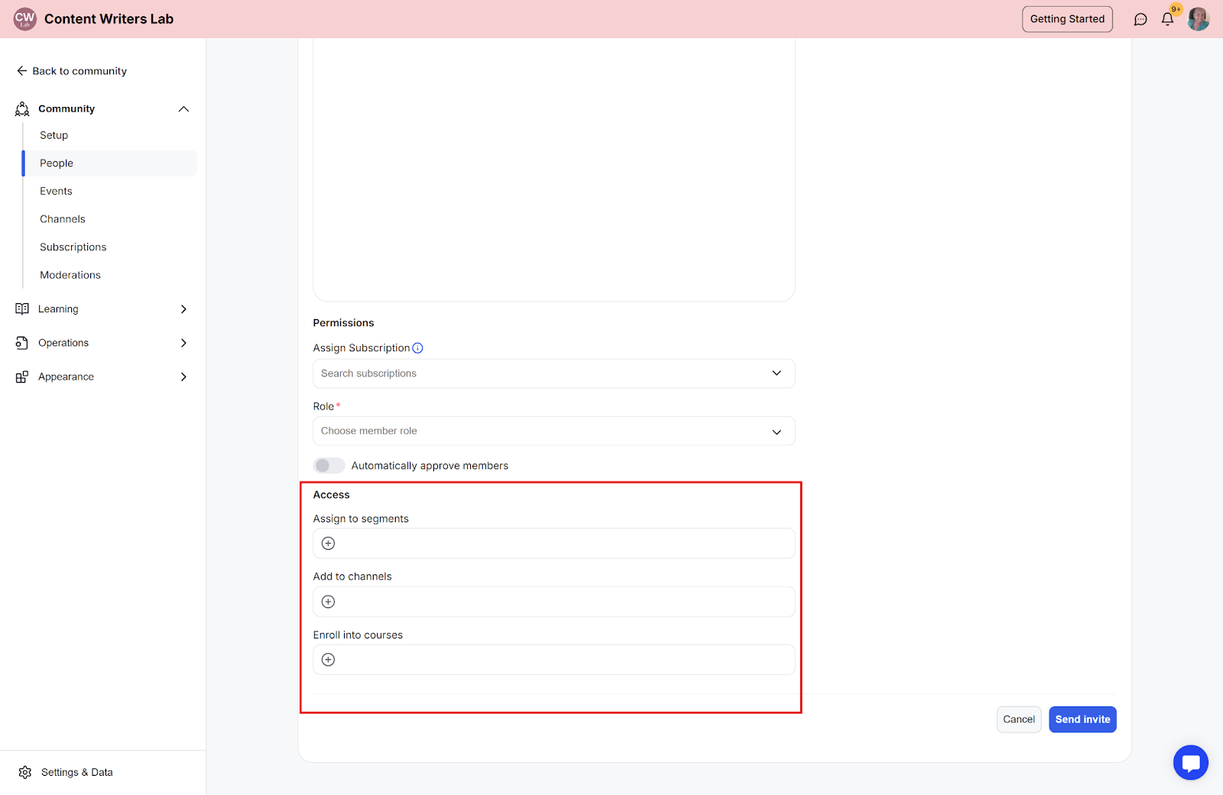Click the Learning book icon

tap(22, 309)
